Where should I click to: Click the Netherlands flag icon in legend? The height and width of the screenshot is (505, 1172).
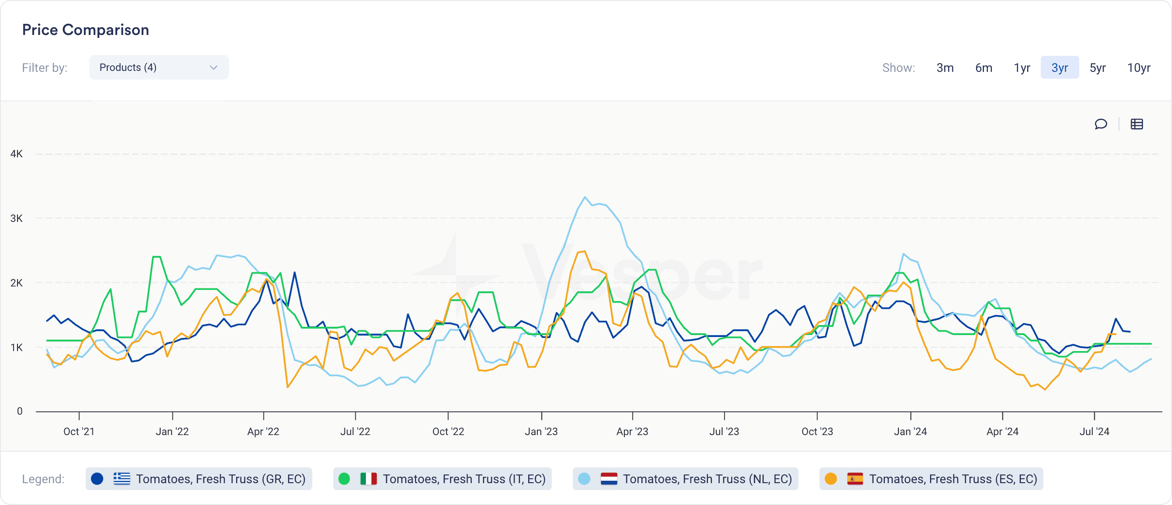click(609, 479)
